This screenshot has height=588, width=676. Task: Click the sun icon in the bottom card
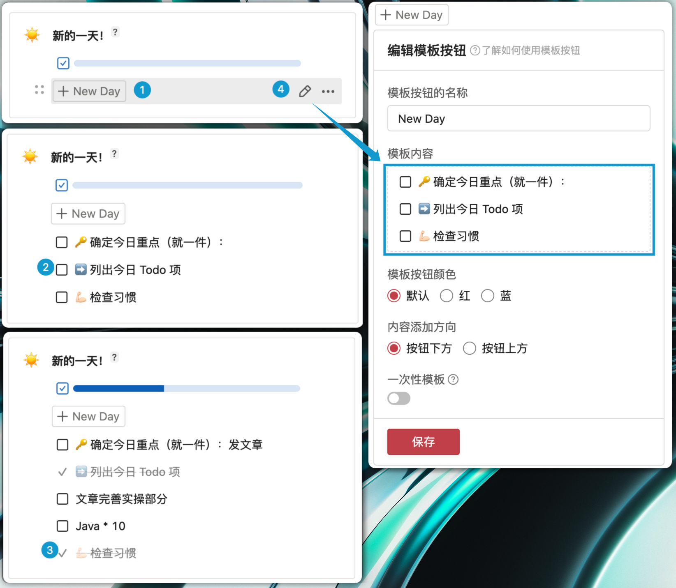point(31,360)
